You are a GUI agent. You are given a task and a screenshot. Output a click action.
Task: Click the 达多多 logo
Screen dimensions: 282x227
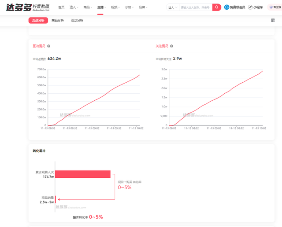28,7
